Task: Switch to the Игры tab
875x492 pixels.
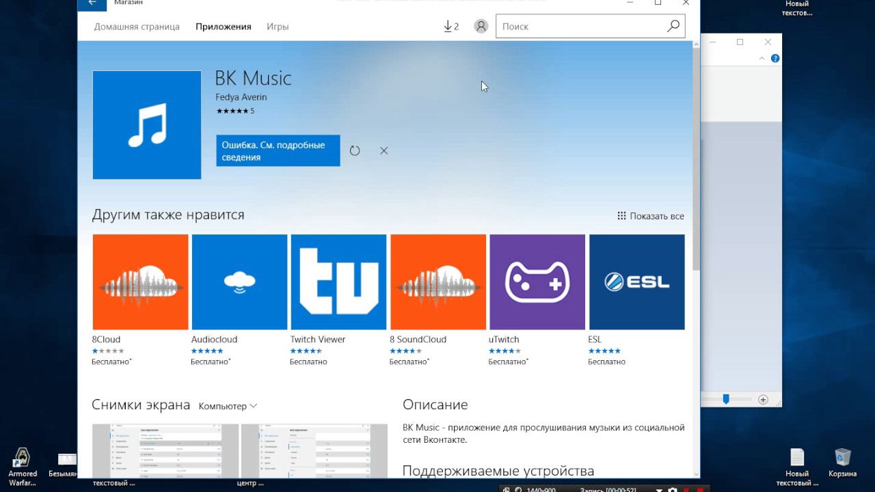Action: 278,27
